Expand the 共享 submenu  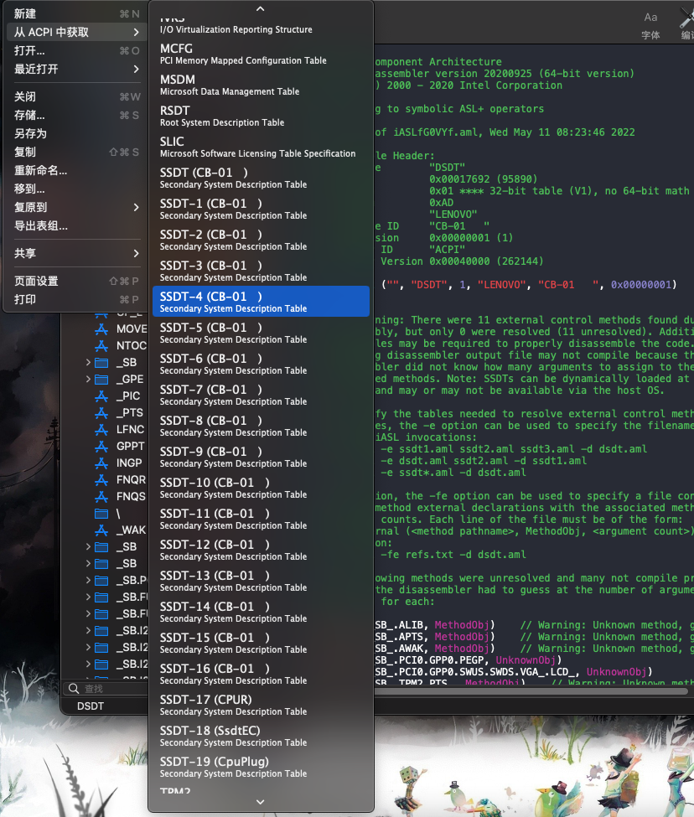coord(75,253)
